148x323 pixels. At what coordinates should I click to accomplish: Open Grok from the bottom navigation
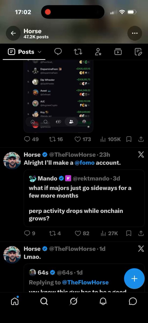coord(73,301)
